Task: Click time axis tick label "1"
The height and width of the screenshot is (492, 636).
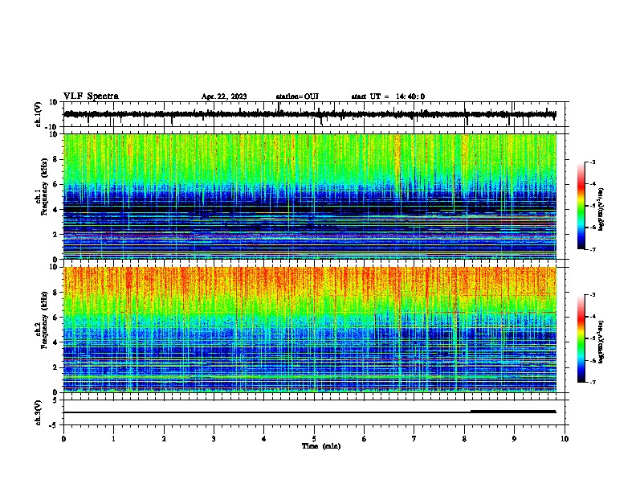Action: point(114,439)
